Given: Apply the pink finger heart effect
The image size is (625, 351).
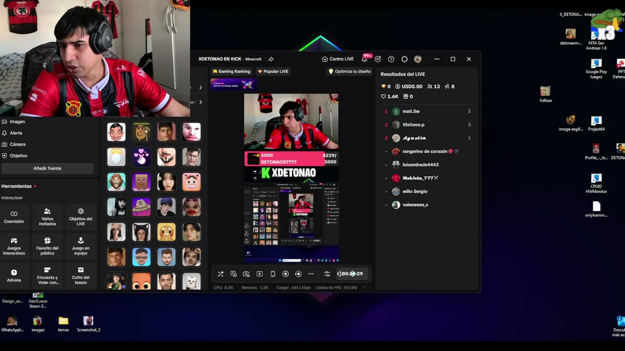Looking at the screenshot, I should click(x=142, y=157).
